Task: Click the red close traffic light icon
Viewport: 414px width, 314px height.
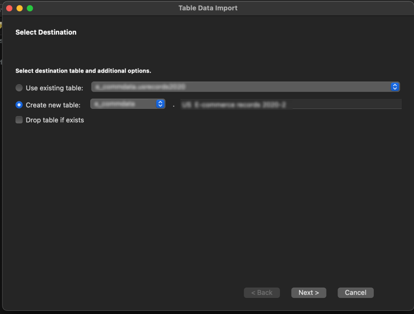Action: point(9,8)
